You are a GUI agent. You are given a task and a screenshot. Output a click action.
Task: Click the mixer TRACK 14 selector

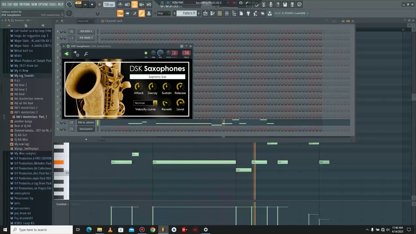point(186,53)
